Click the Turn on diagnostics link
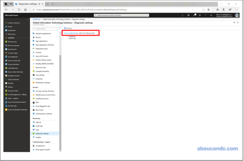This screenshot has width=244, height=161. [70, 33]
